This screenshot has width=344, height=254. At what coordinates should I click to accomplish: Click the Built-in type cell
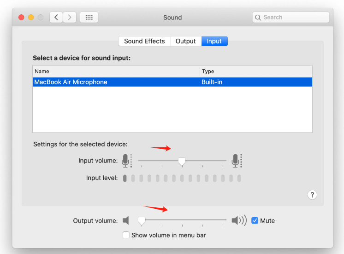(212, 82)
